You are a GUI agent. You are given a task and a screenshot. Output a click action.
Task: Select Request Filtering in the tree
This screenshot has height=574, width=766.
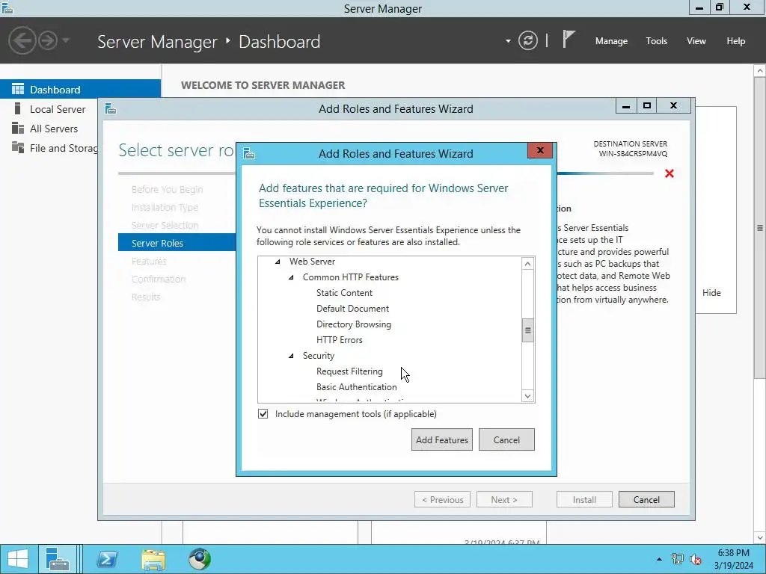[x=349, y=371]
